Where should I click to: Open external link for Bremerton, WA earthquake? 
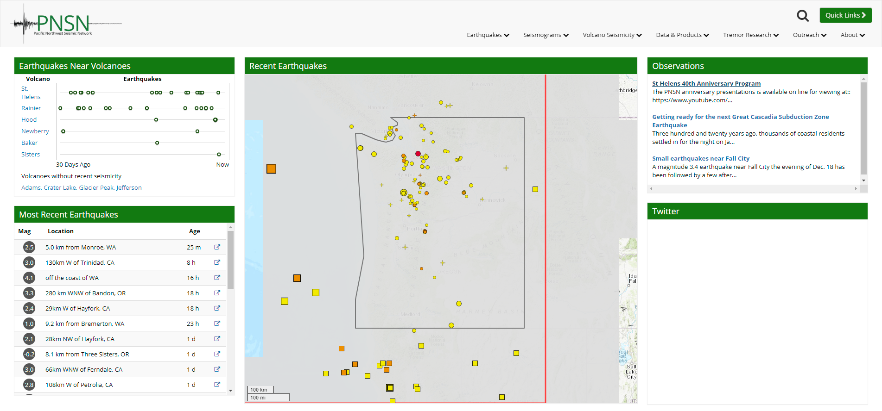click(217, 324)
